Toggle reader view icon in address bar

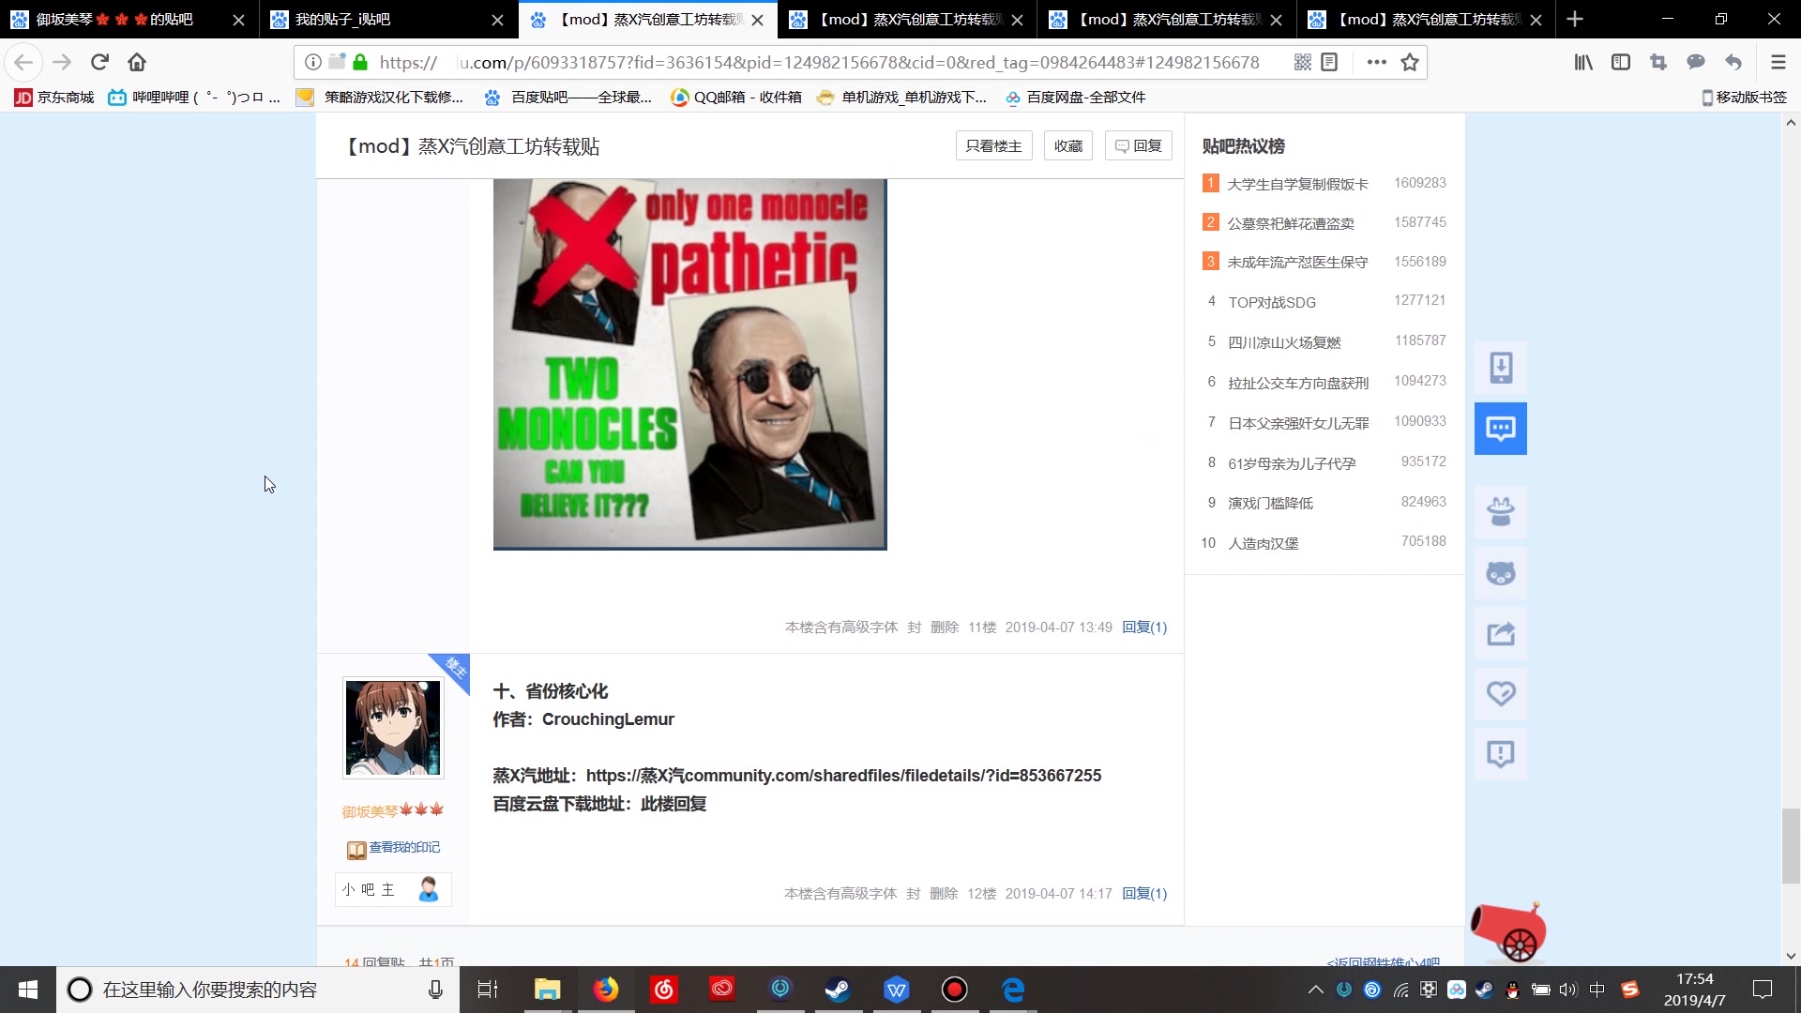(1329, 62)
